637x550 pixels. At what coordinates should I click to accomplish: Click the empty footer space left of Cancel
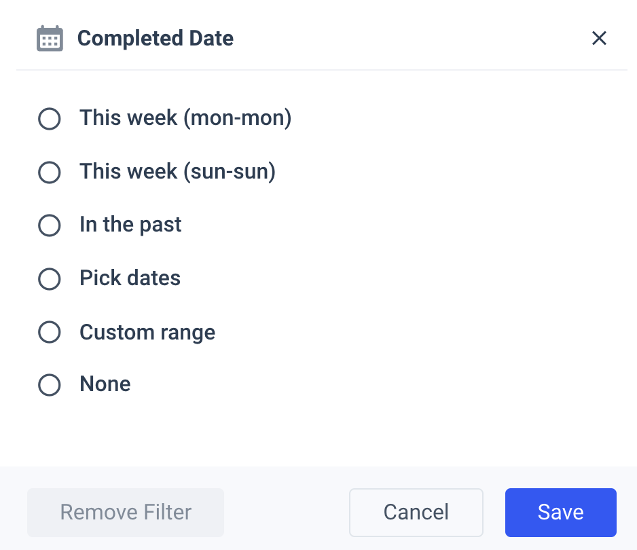(x=285, y=512)
